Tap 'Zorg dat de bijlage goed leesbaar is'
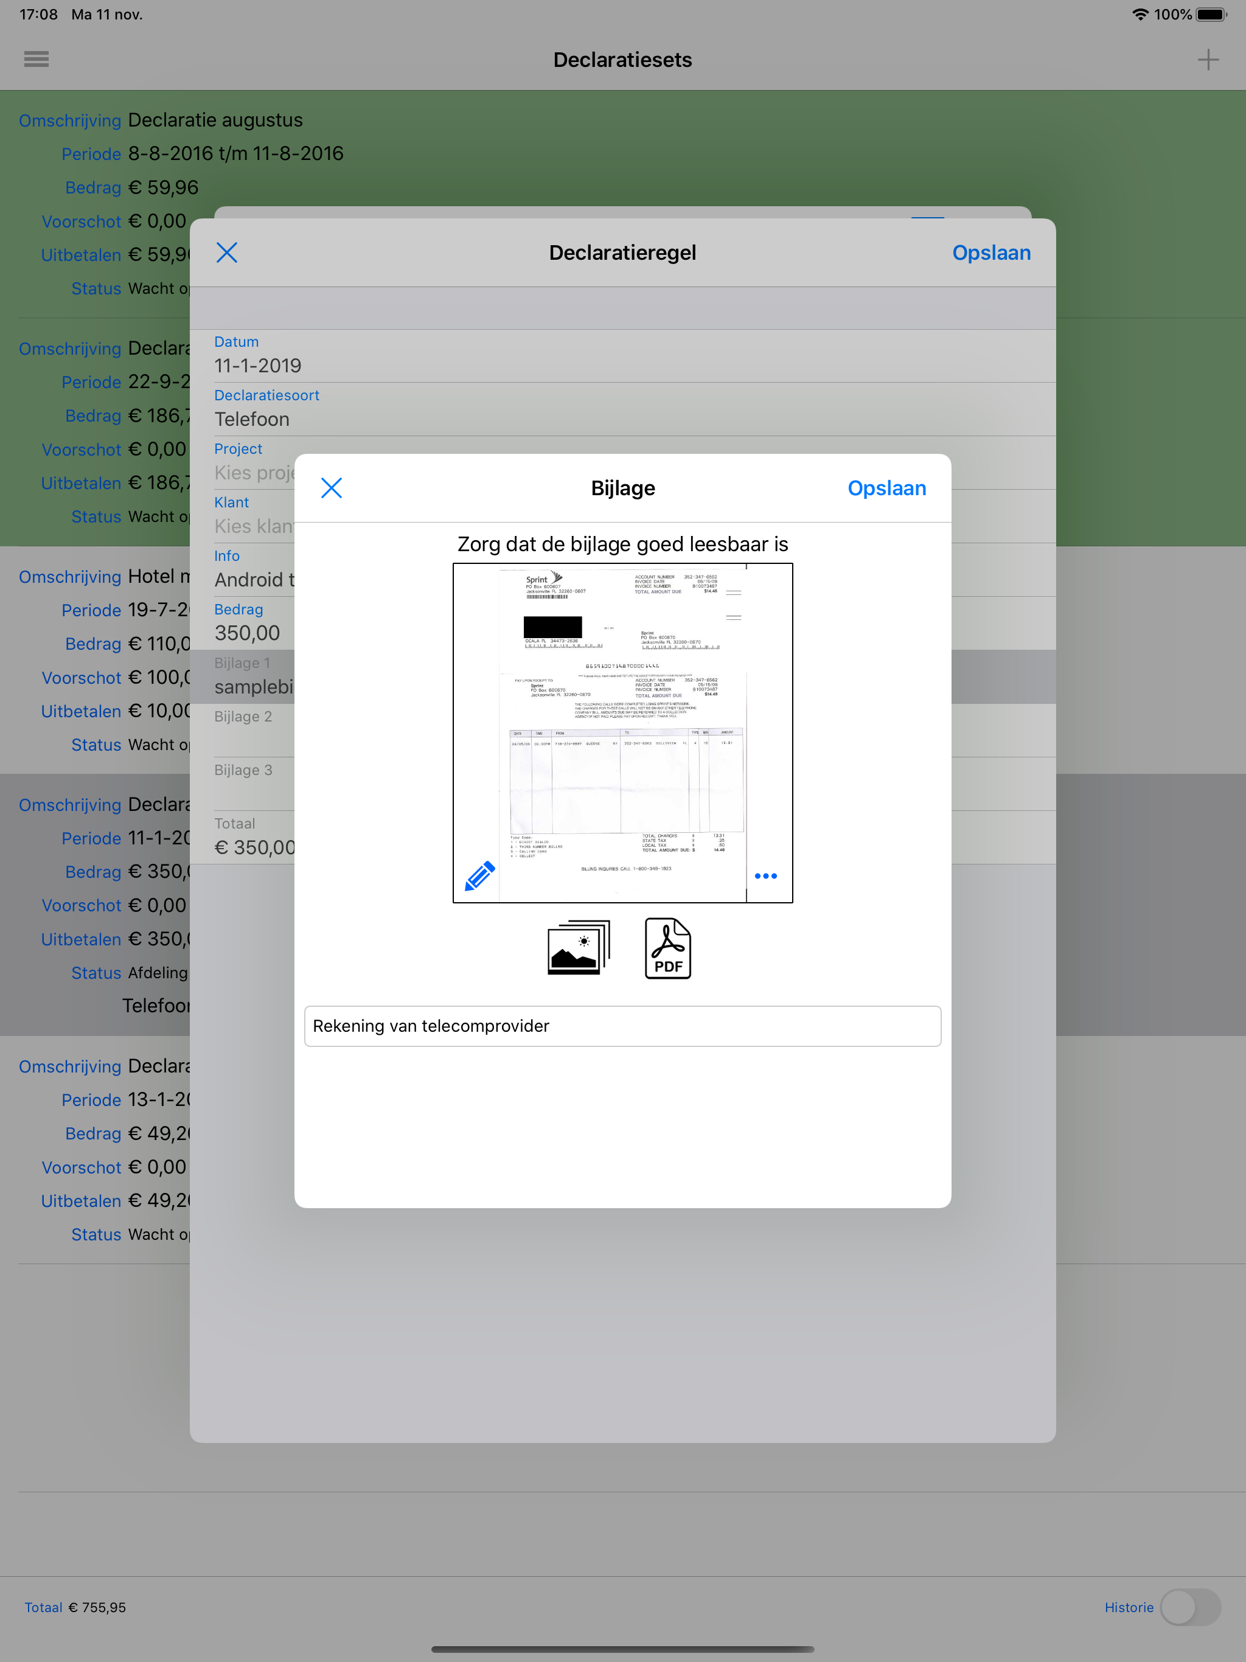Viewport: 1246px width, 1662px height. [622, 543]
